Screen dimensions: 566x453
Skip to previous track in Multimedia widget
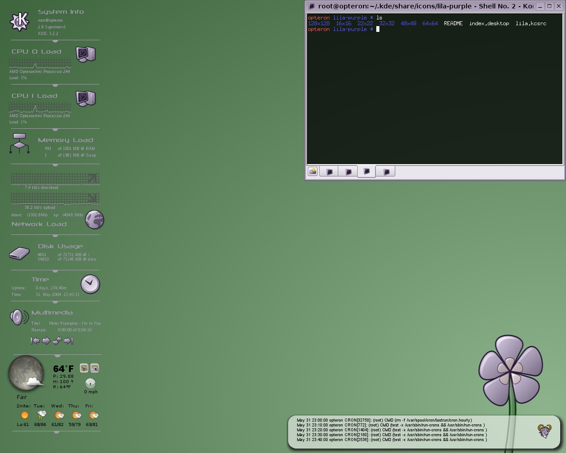pyautogui.click(x=35, y=341)
